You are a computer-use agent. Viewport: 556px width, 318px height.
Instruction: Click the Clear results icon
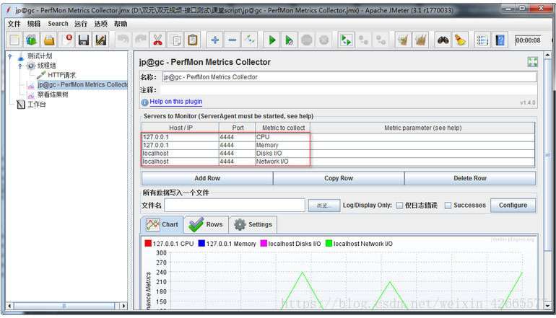point(403,40)
